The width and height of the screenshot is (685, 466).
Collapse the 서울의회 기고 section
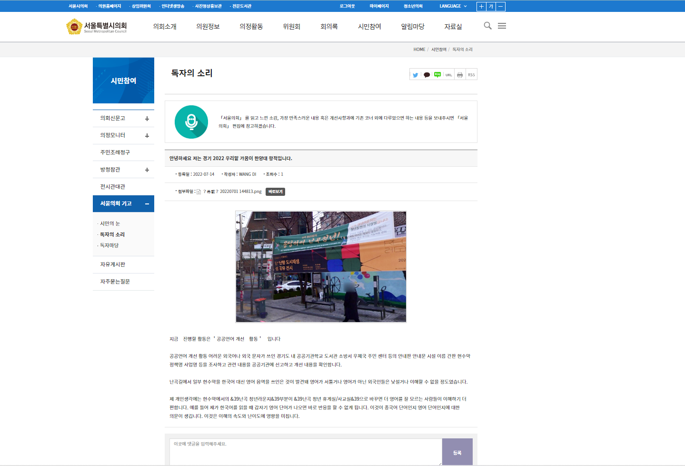[147, 204]
